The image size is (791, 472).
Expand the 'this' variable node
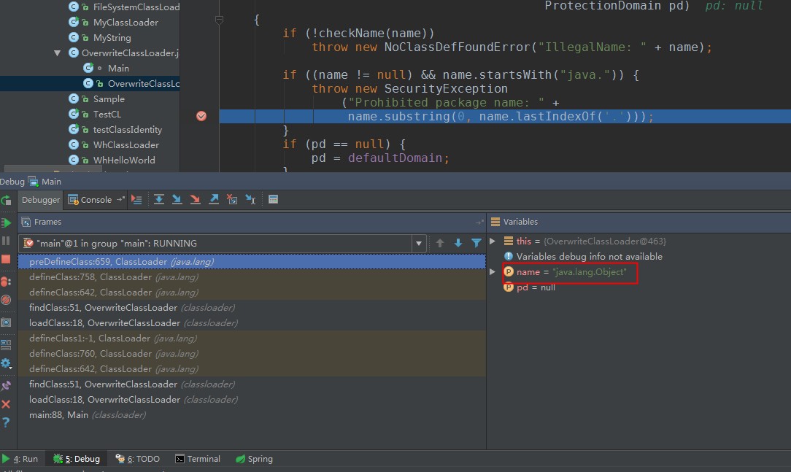pyautogui.click(x=493, y=241)
